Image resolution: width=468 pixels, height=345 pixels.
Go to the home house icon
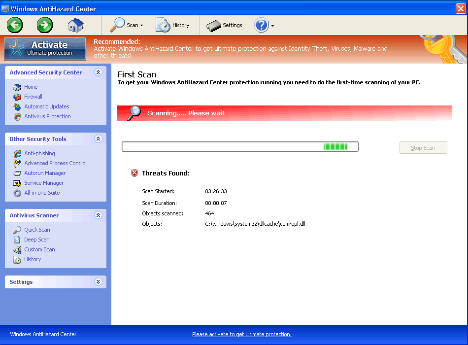75,25
